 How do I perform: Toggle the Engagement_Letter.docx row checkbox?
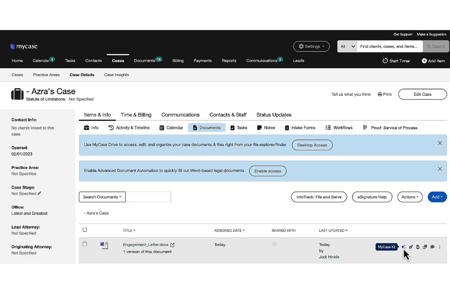tap(85, 244)
